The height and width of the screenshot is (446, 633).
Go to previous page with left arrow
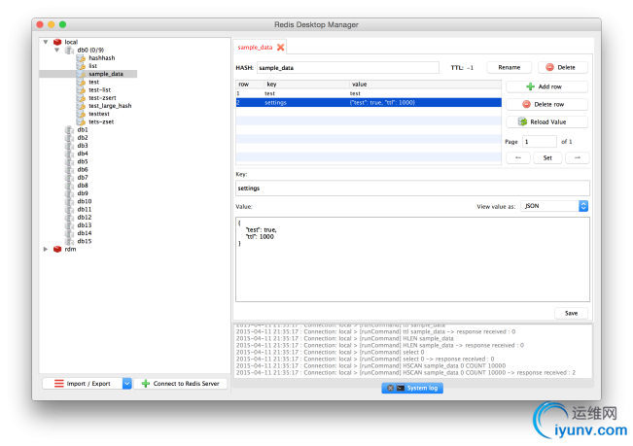(x=518, y=157)
